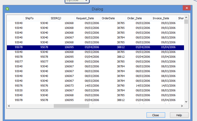This screenshot has height=121, width=197.
Task: Click the first-column 95076 cell
Action: 19,86
